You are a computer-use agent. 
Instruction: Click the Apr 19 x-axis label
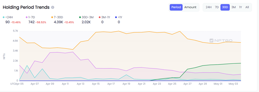[126, 84]
